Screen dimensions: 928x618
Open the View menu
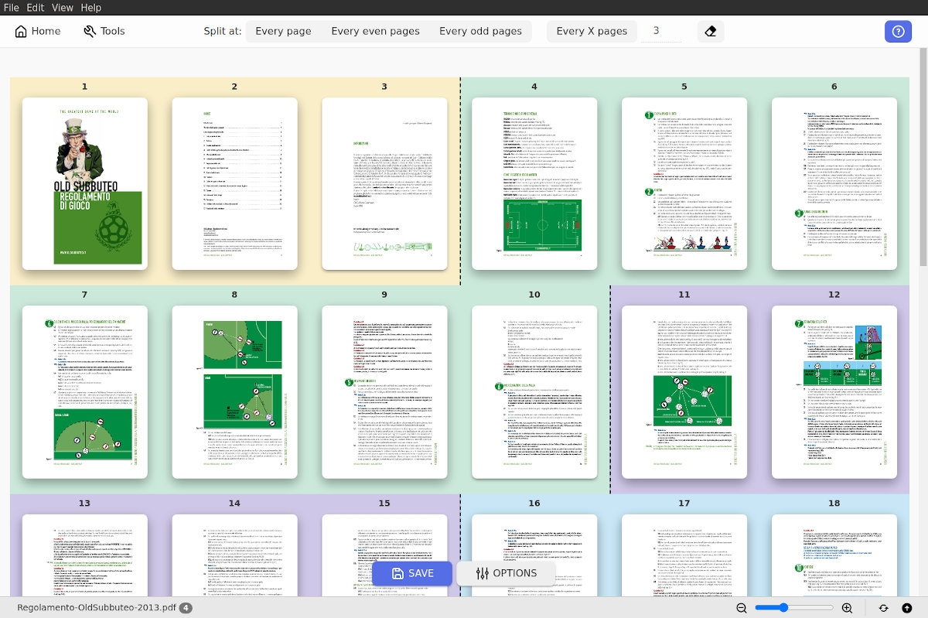coord(63,8)
